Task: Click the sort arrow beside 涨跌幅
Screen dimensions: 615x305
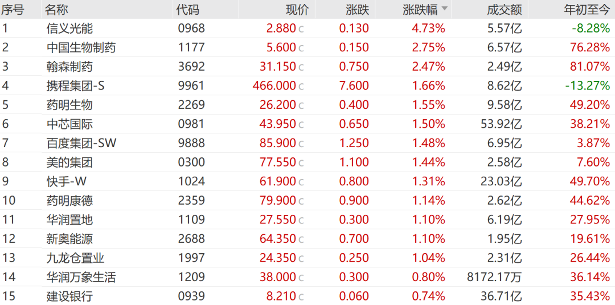Action: [x=444, y=9]
